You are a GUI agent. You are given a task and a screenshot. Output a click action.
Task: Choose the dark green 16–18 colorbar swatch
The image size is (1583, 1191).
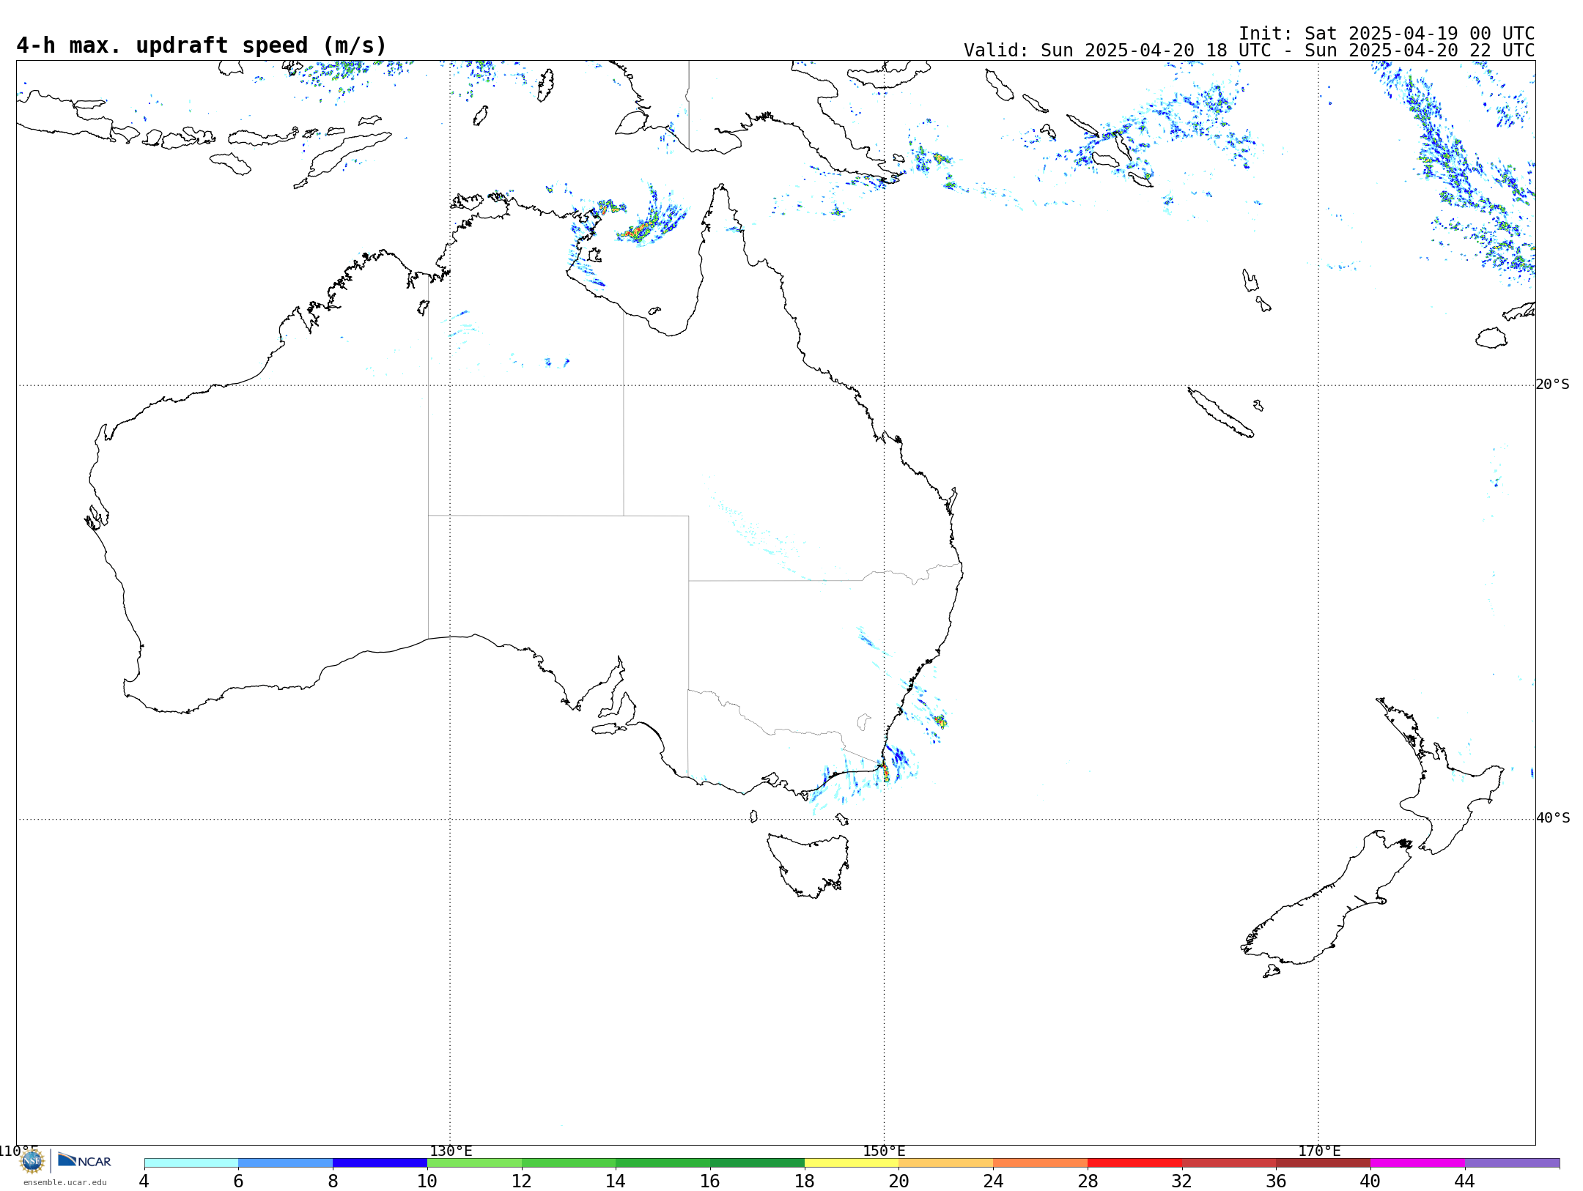coord(757,1163)
